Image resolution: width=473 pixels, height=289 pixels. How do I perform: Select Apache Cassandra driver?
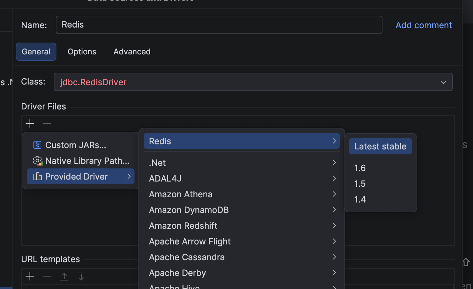pyautogui.click(x=242, y=257)
